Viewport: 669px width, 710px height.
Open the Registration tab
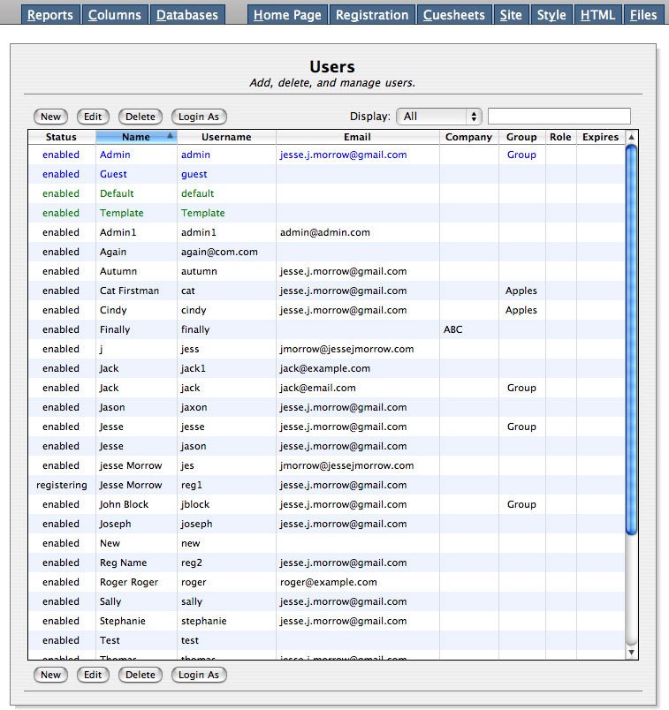[372, 15]
